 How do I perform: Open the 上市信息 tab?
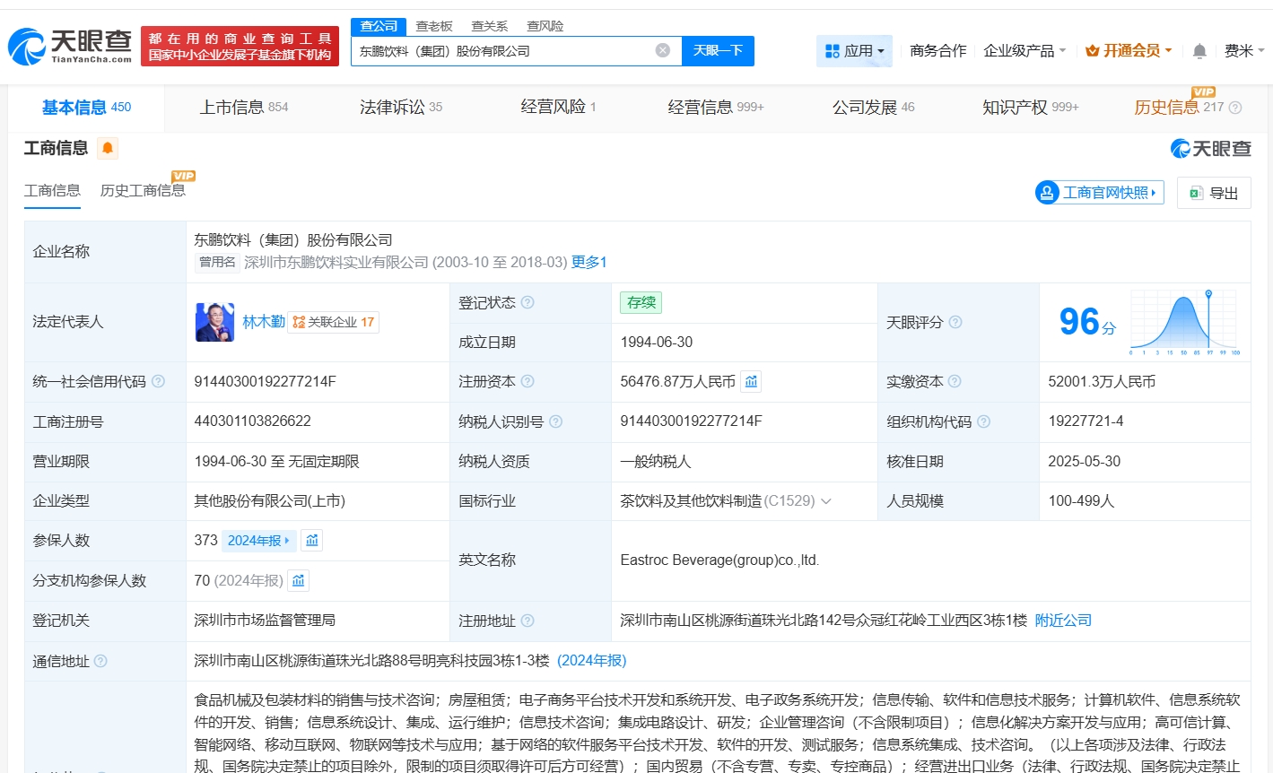[244, 108]
